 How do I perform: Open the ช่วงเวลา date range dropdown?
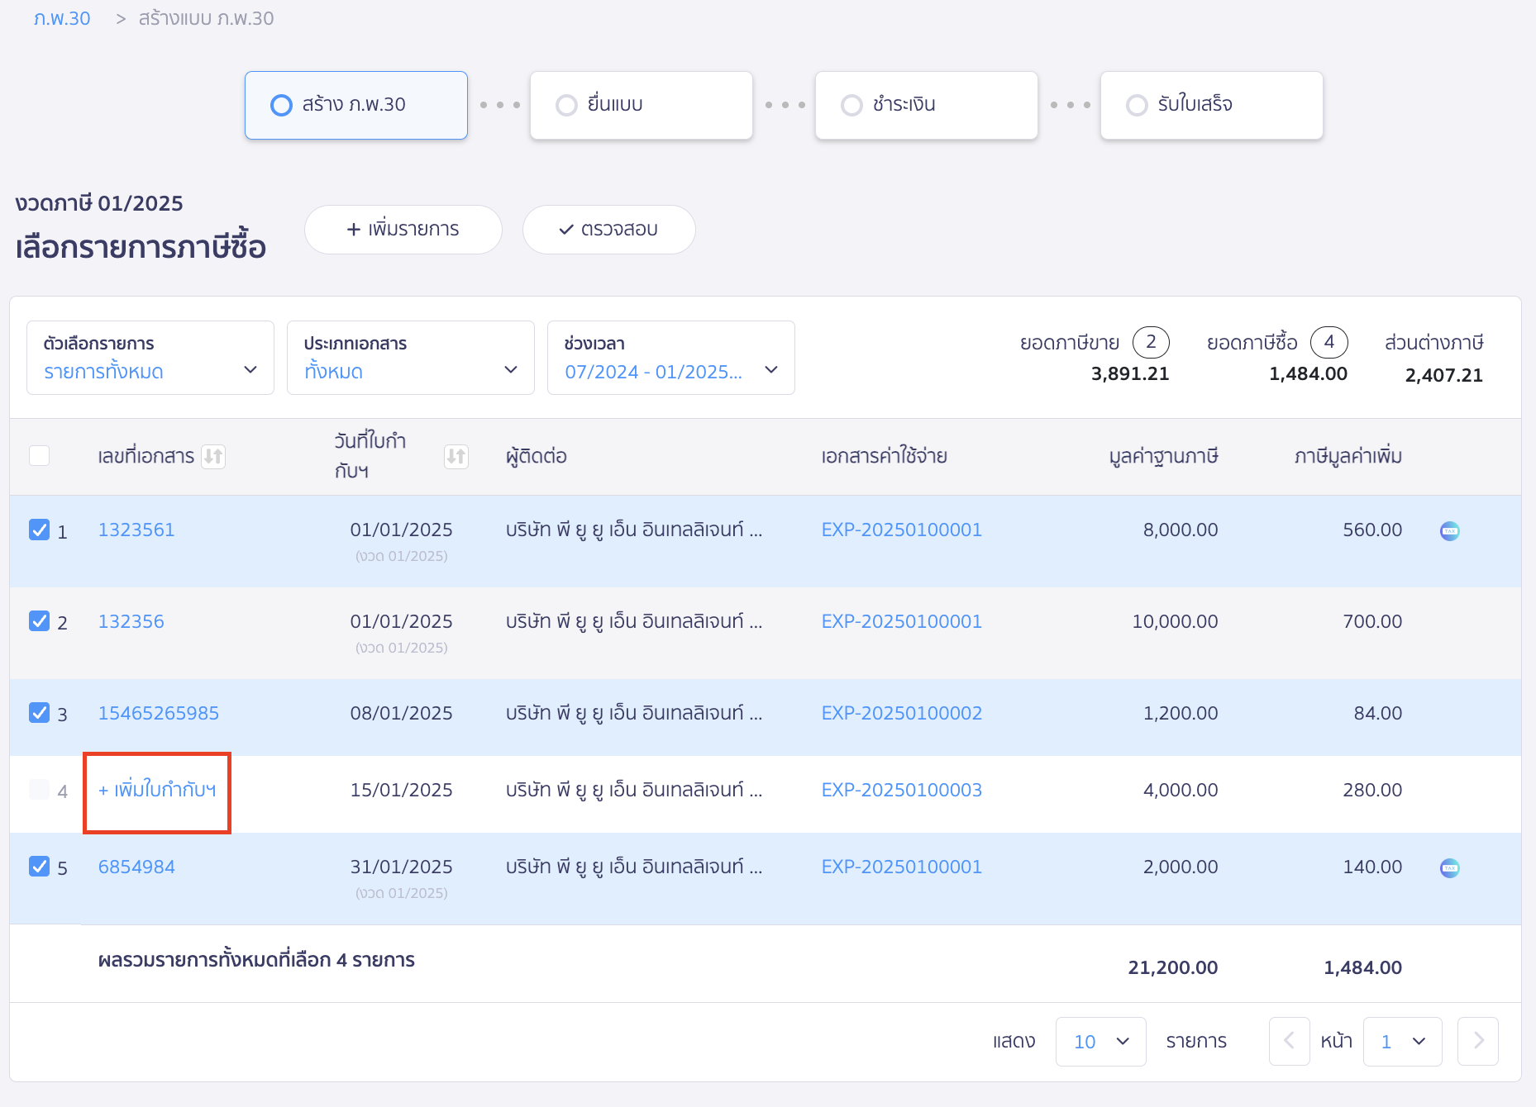coord(670,358)
